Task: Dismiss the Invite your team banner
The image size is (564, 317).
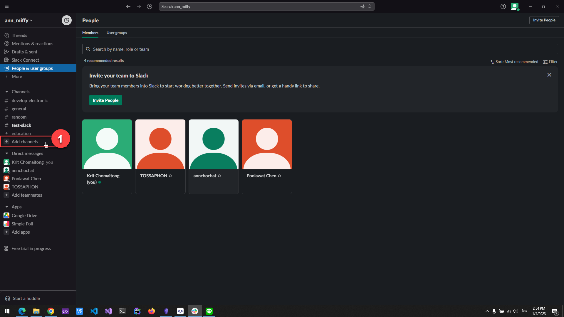Action: 549,75
